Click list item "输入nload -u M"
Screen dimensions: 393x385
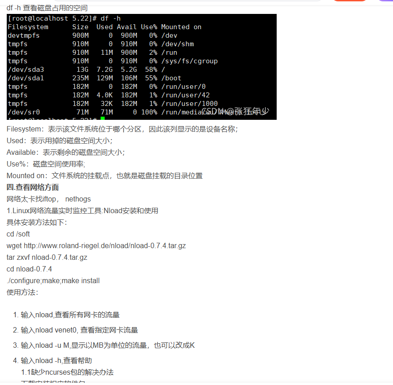tap(107, 346)
